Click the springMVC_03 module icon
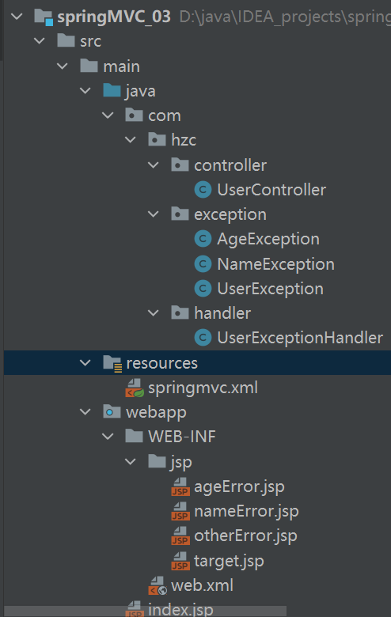 coord(44,17)
